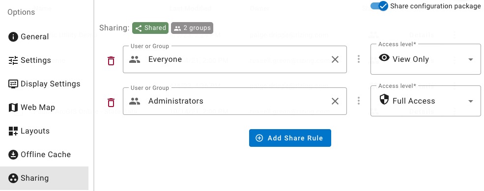Click the 2 groups chip
484x191 pixels.
tap(192, 28)
